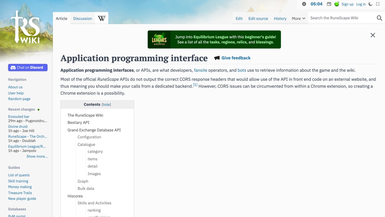
Task: Open the settings gear in the top bar
Action: point(304,4)
